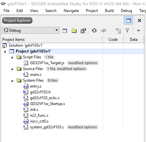Open the toolbar overflow chevron
The width and height of the screenshot is (146, 142).
139,30
